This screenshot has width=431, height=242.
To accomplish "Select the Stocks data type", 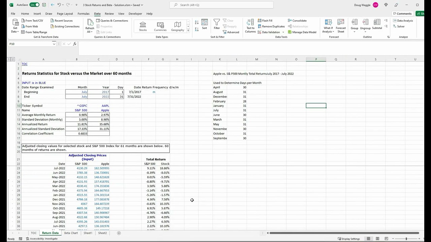I will pyautogui.click(x=143, y=26).
